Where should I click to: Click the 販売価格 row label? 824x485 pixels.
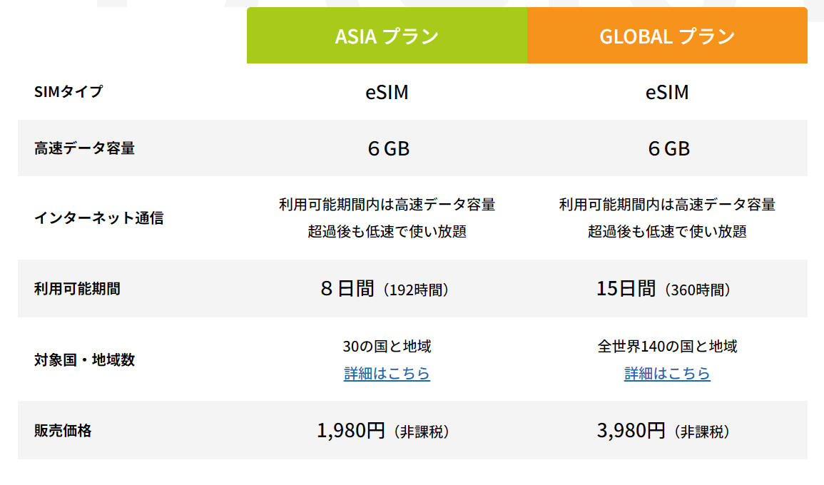pyautogui.click(x=63, y=431)
